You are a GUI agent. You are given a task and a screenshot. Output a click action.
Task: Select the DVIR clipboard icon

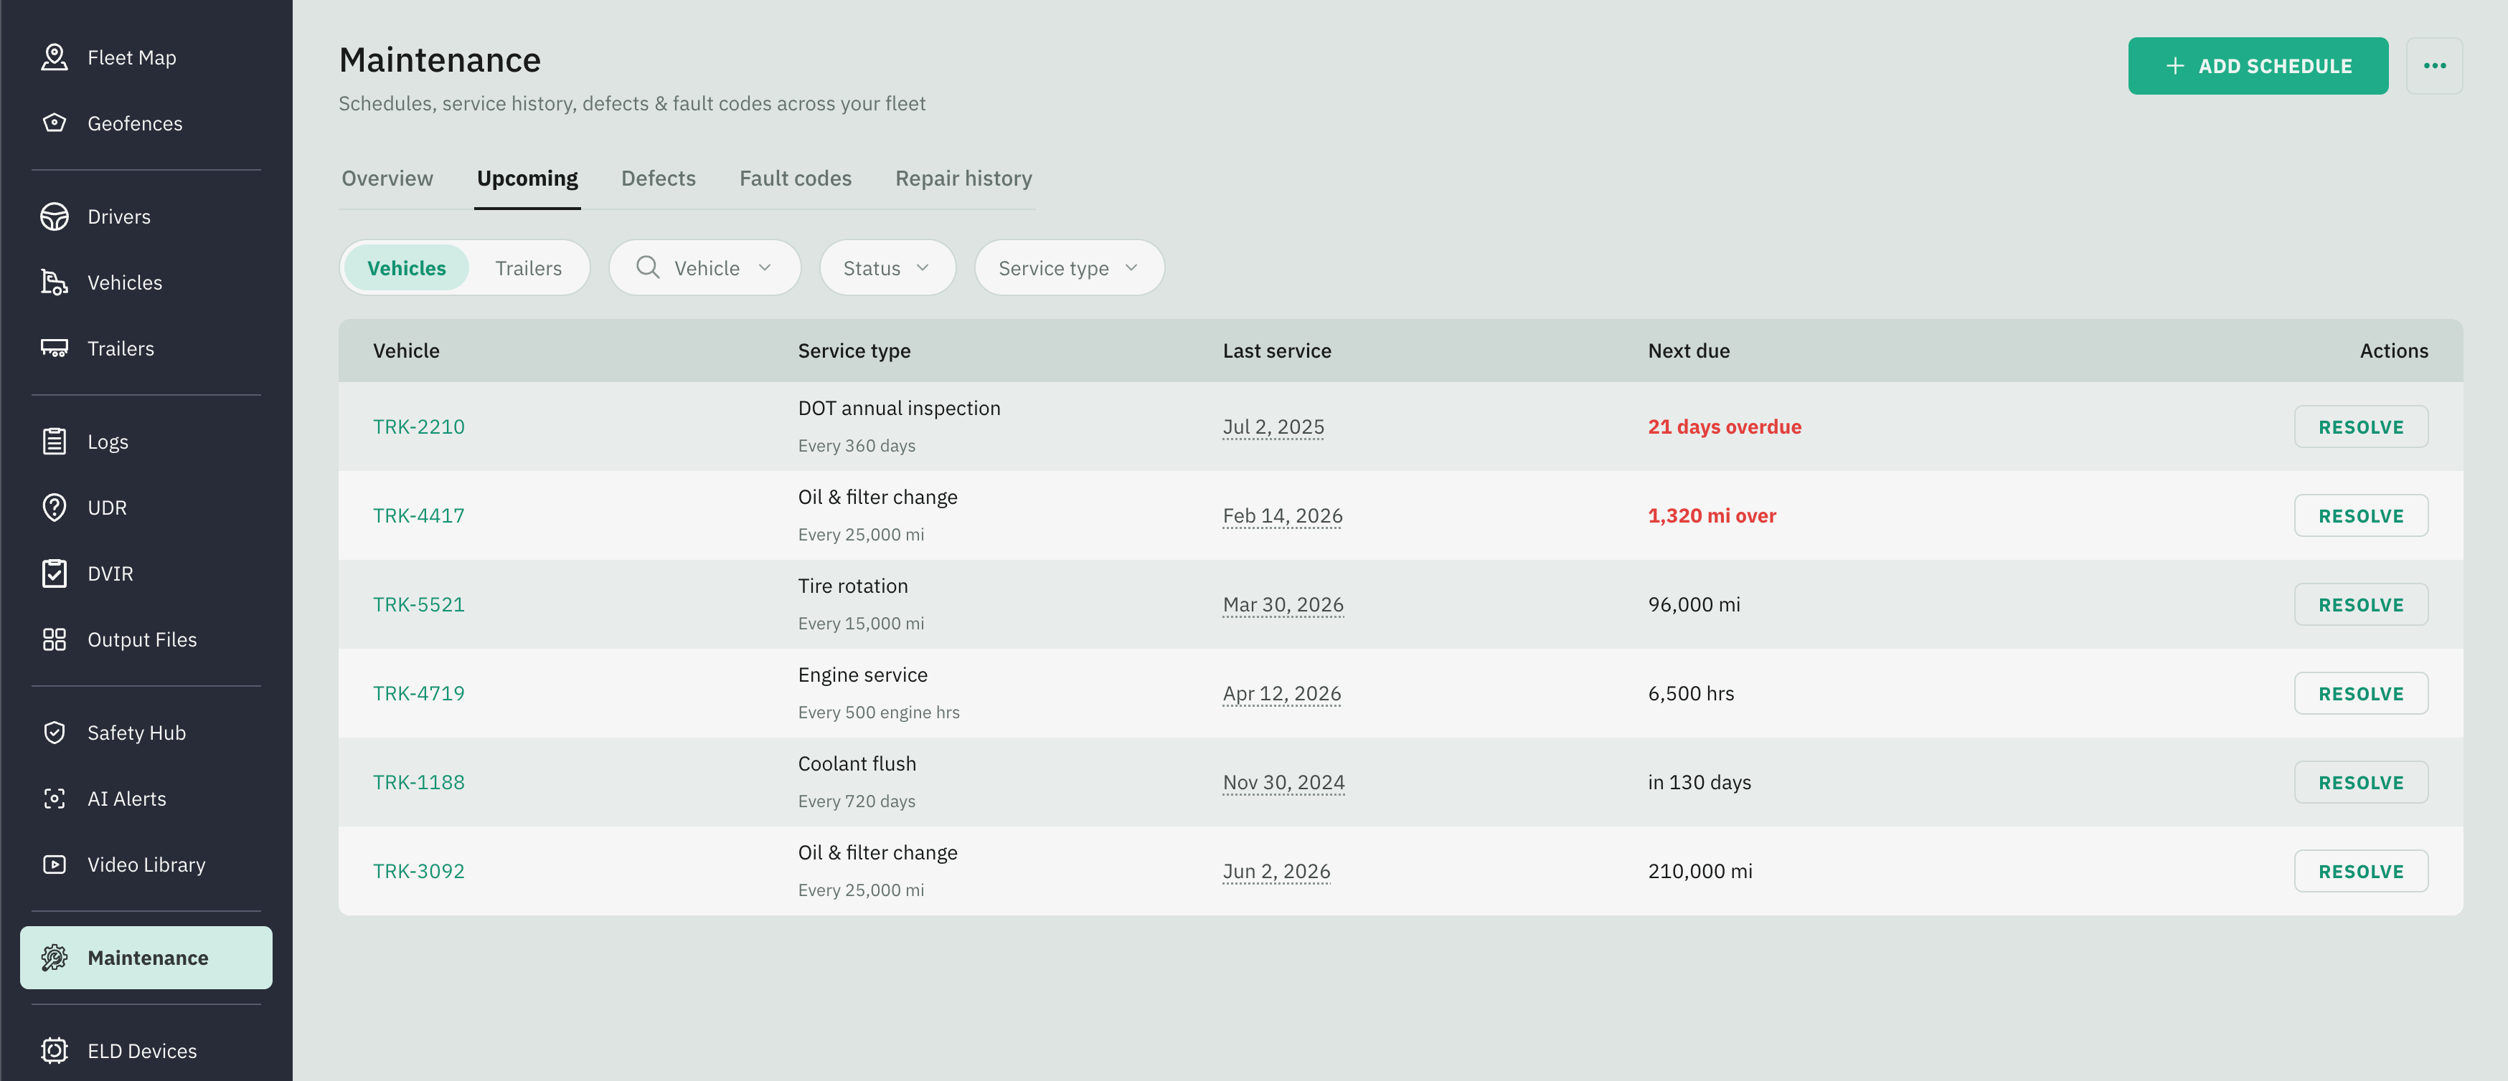(55, 573)
